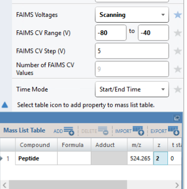Select the Peptide compound cell
The width and height of the screenshot is (187, 189).
pyautogui.click(x=36, y=158)
